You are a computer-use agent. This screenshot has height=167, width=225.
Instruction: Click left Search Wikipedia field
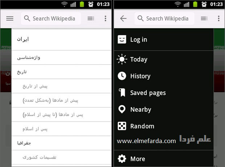click(54, 19)
